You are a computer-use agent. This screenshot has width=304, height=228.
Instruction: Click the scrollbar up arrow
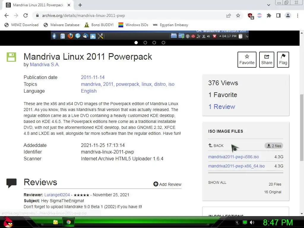coord(302,33)
